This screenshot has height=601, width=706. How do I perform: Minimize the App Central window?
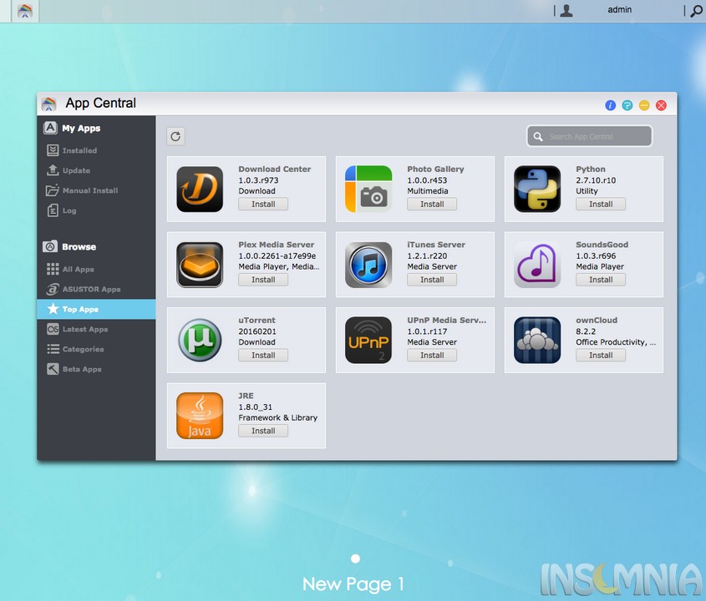pos(644,105)
